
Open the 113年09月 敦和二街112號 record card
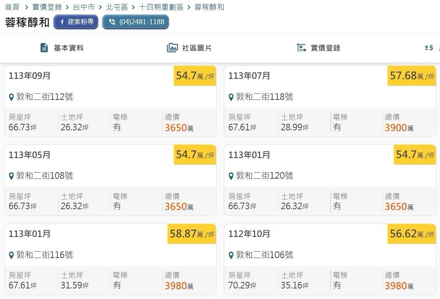(110, 101)
